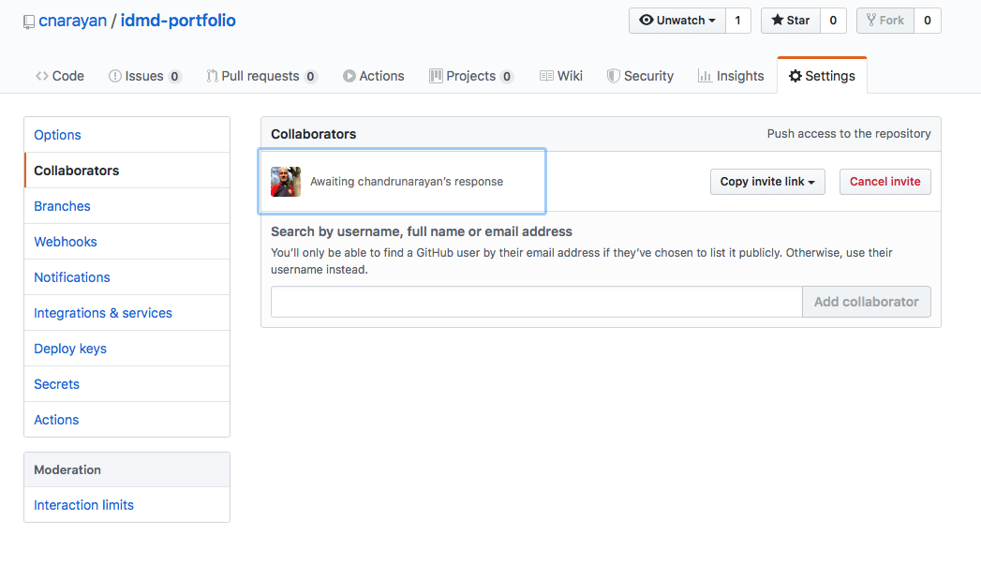Click the Add collaborator button

(x=867, y=302)
